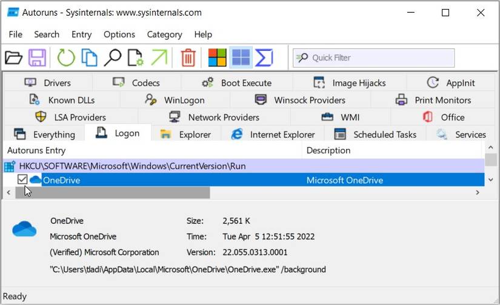Switch to the Drivers tab
Screen dimensions: 500x305
(x=48, y=83)
